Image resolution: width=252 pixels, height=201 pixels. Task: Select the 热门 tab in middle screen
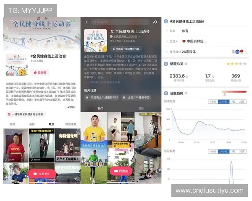coord(101,108)
